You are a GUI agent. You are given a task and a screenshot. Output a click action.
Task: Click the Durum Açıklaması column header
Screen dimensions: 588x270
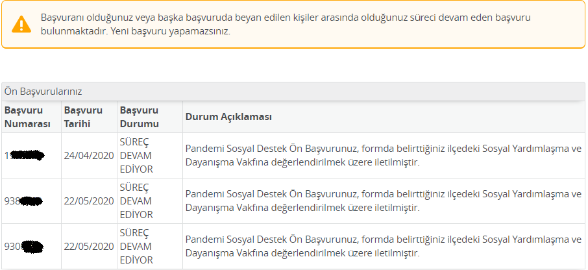228,117
